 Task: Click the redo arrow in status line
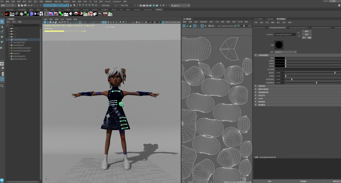point(32,5)
